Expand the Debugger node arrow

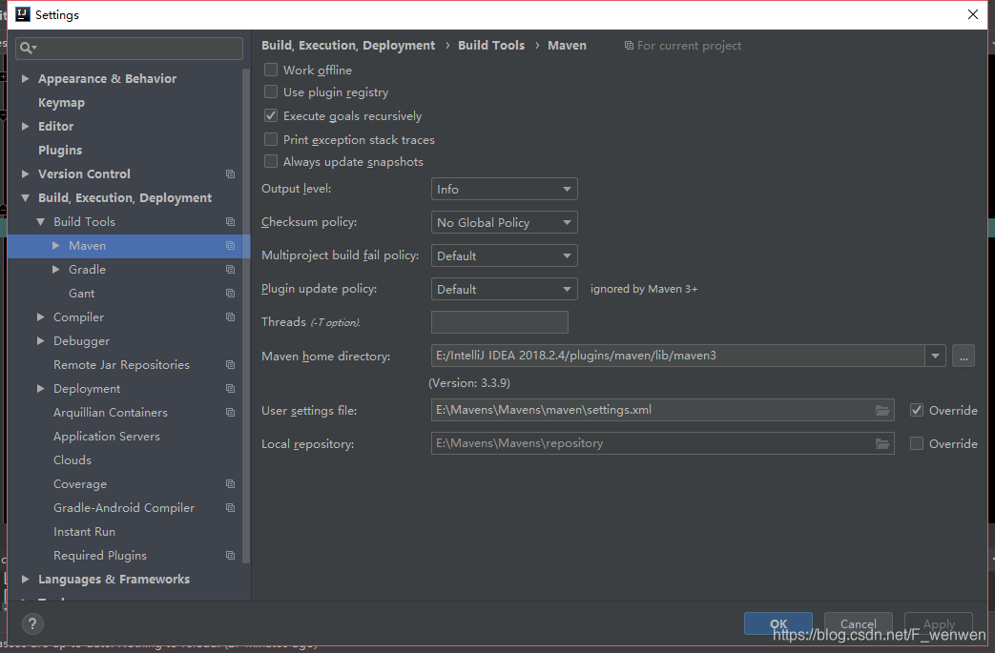(41, 341)
